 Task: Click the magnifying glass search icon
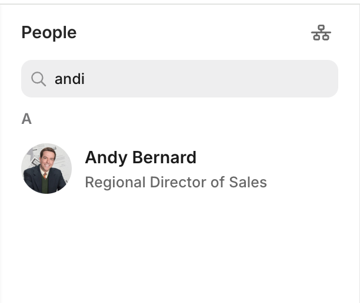tap(38, 79)
